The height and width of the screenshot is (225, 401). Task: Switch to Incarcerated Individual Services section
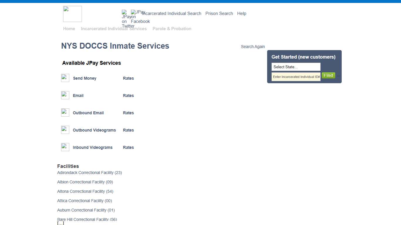pos(114,28)
